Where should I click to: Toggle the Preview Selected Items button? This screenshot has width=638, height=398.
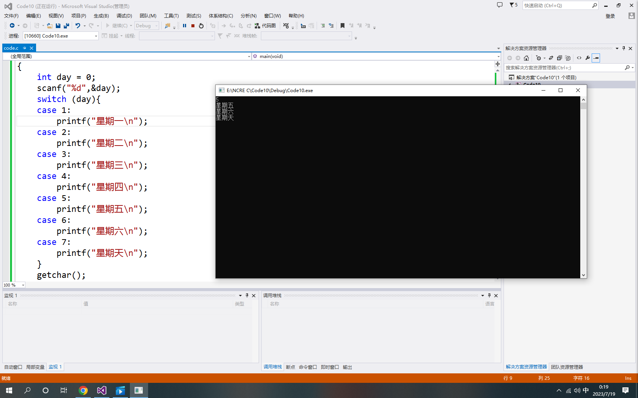(x=596, y=58)
